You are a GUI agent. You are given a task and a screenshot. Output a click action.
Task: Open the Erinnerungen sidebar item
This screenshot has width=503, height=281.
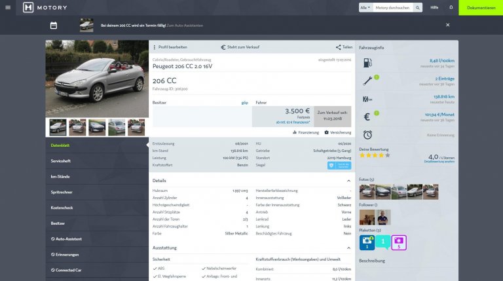97,254
